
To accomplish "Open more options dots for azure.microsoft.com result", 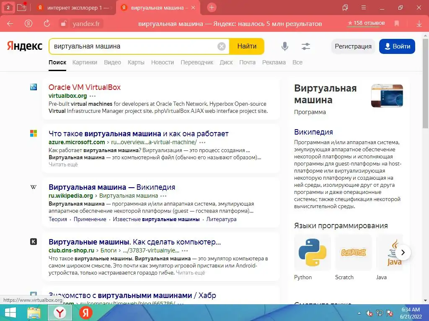I will (202, 143).
